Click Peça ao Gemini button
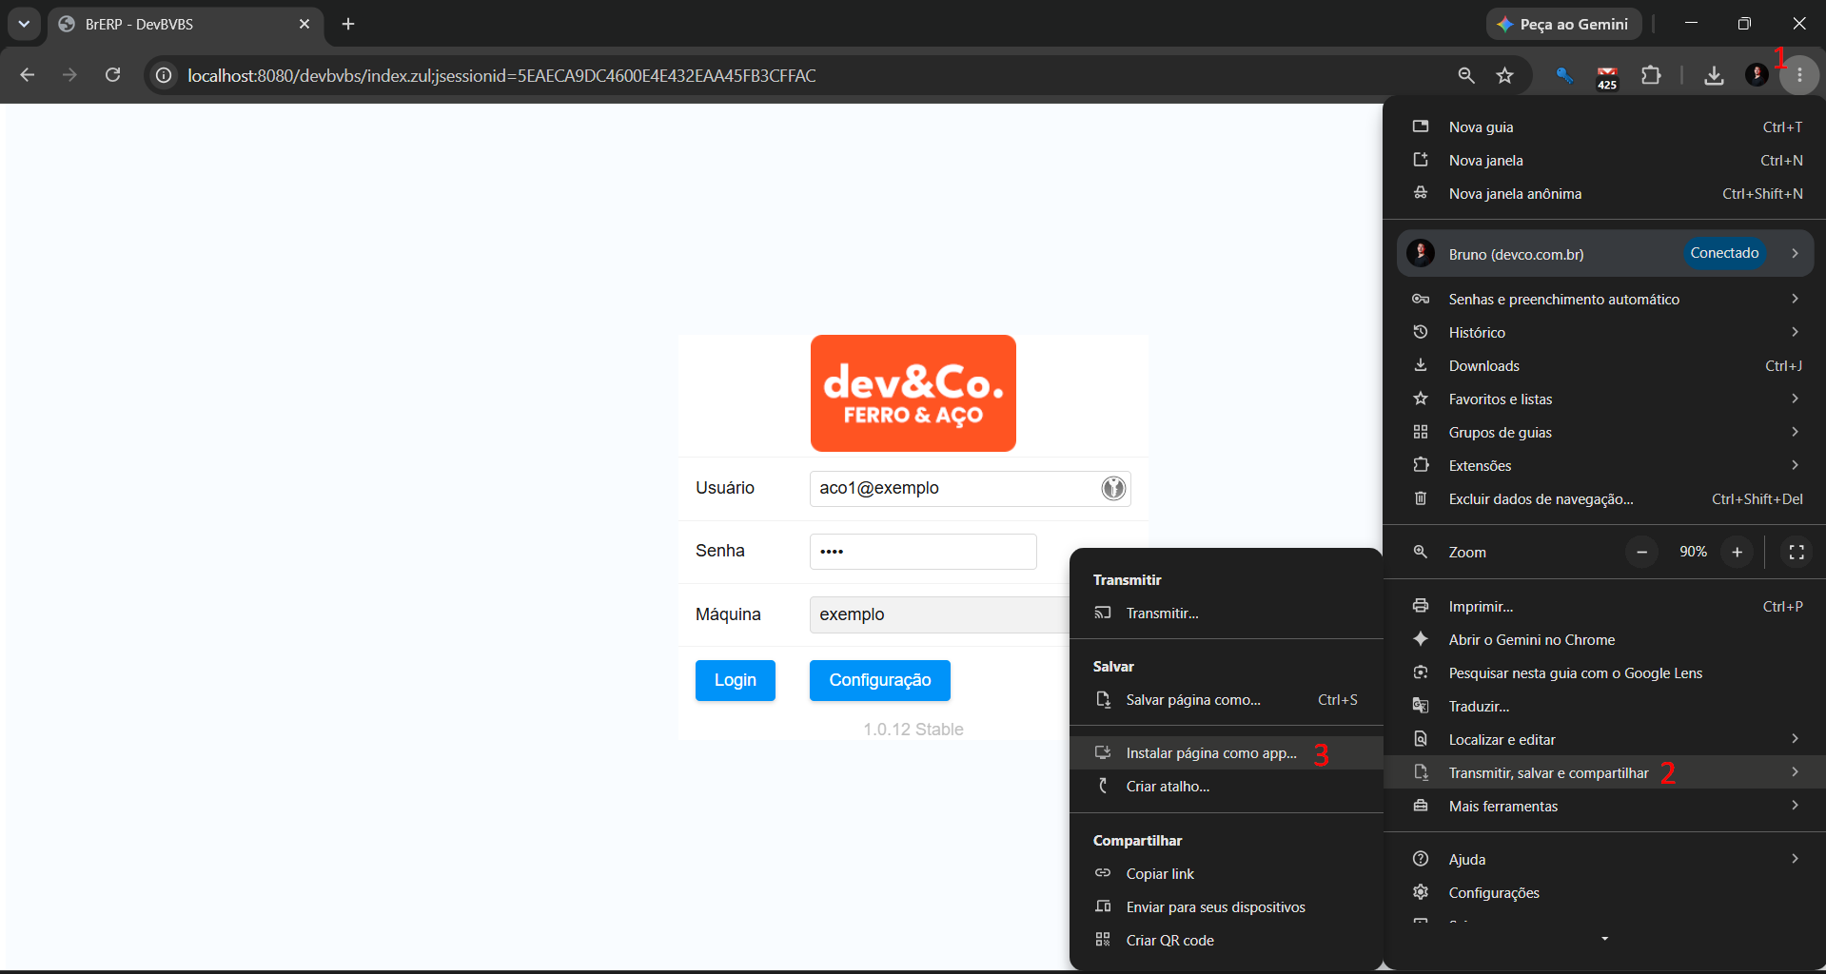This screenshot has height=974, width=1826. (x=1563, y=24)
